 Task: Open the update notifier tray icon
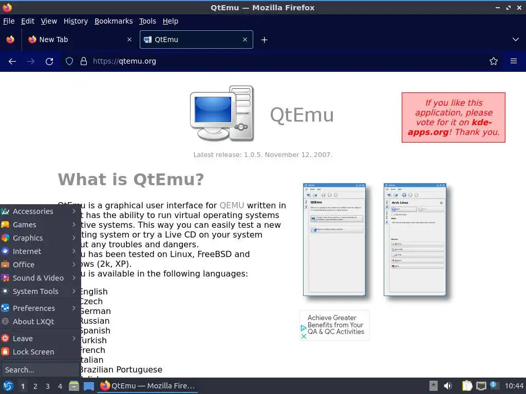[494, 385]
